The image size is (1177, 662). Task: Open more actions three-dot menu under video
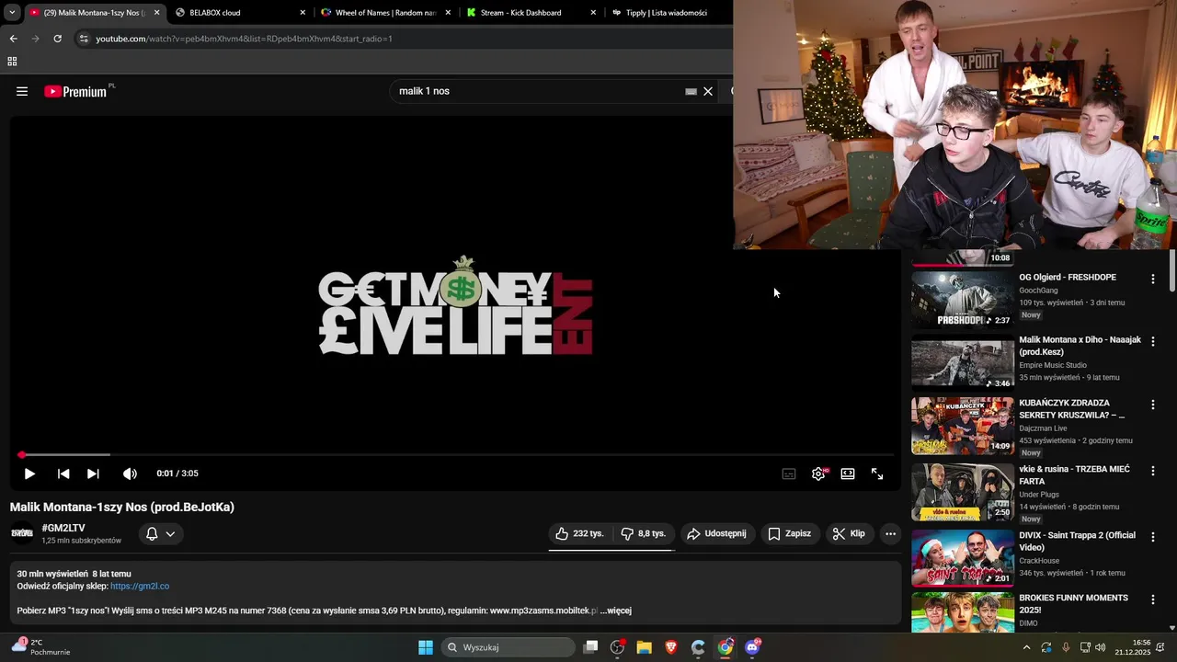[x=890, y=533]
